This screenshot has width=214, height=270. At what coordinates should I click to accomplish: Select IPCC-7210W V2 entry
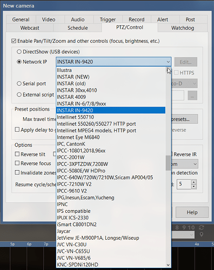(x=111, y=184)
